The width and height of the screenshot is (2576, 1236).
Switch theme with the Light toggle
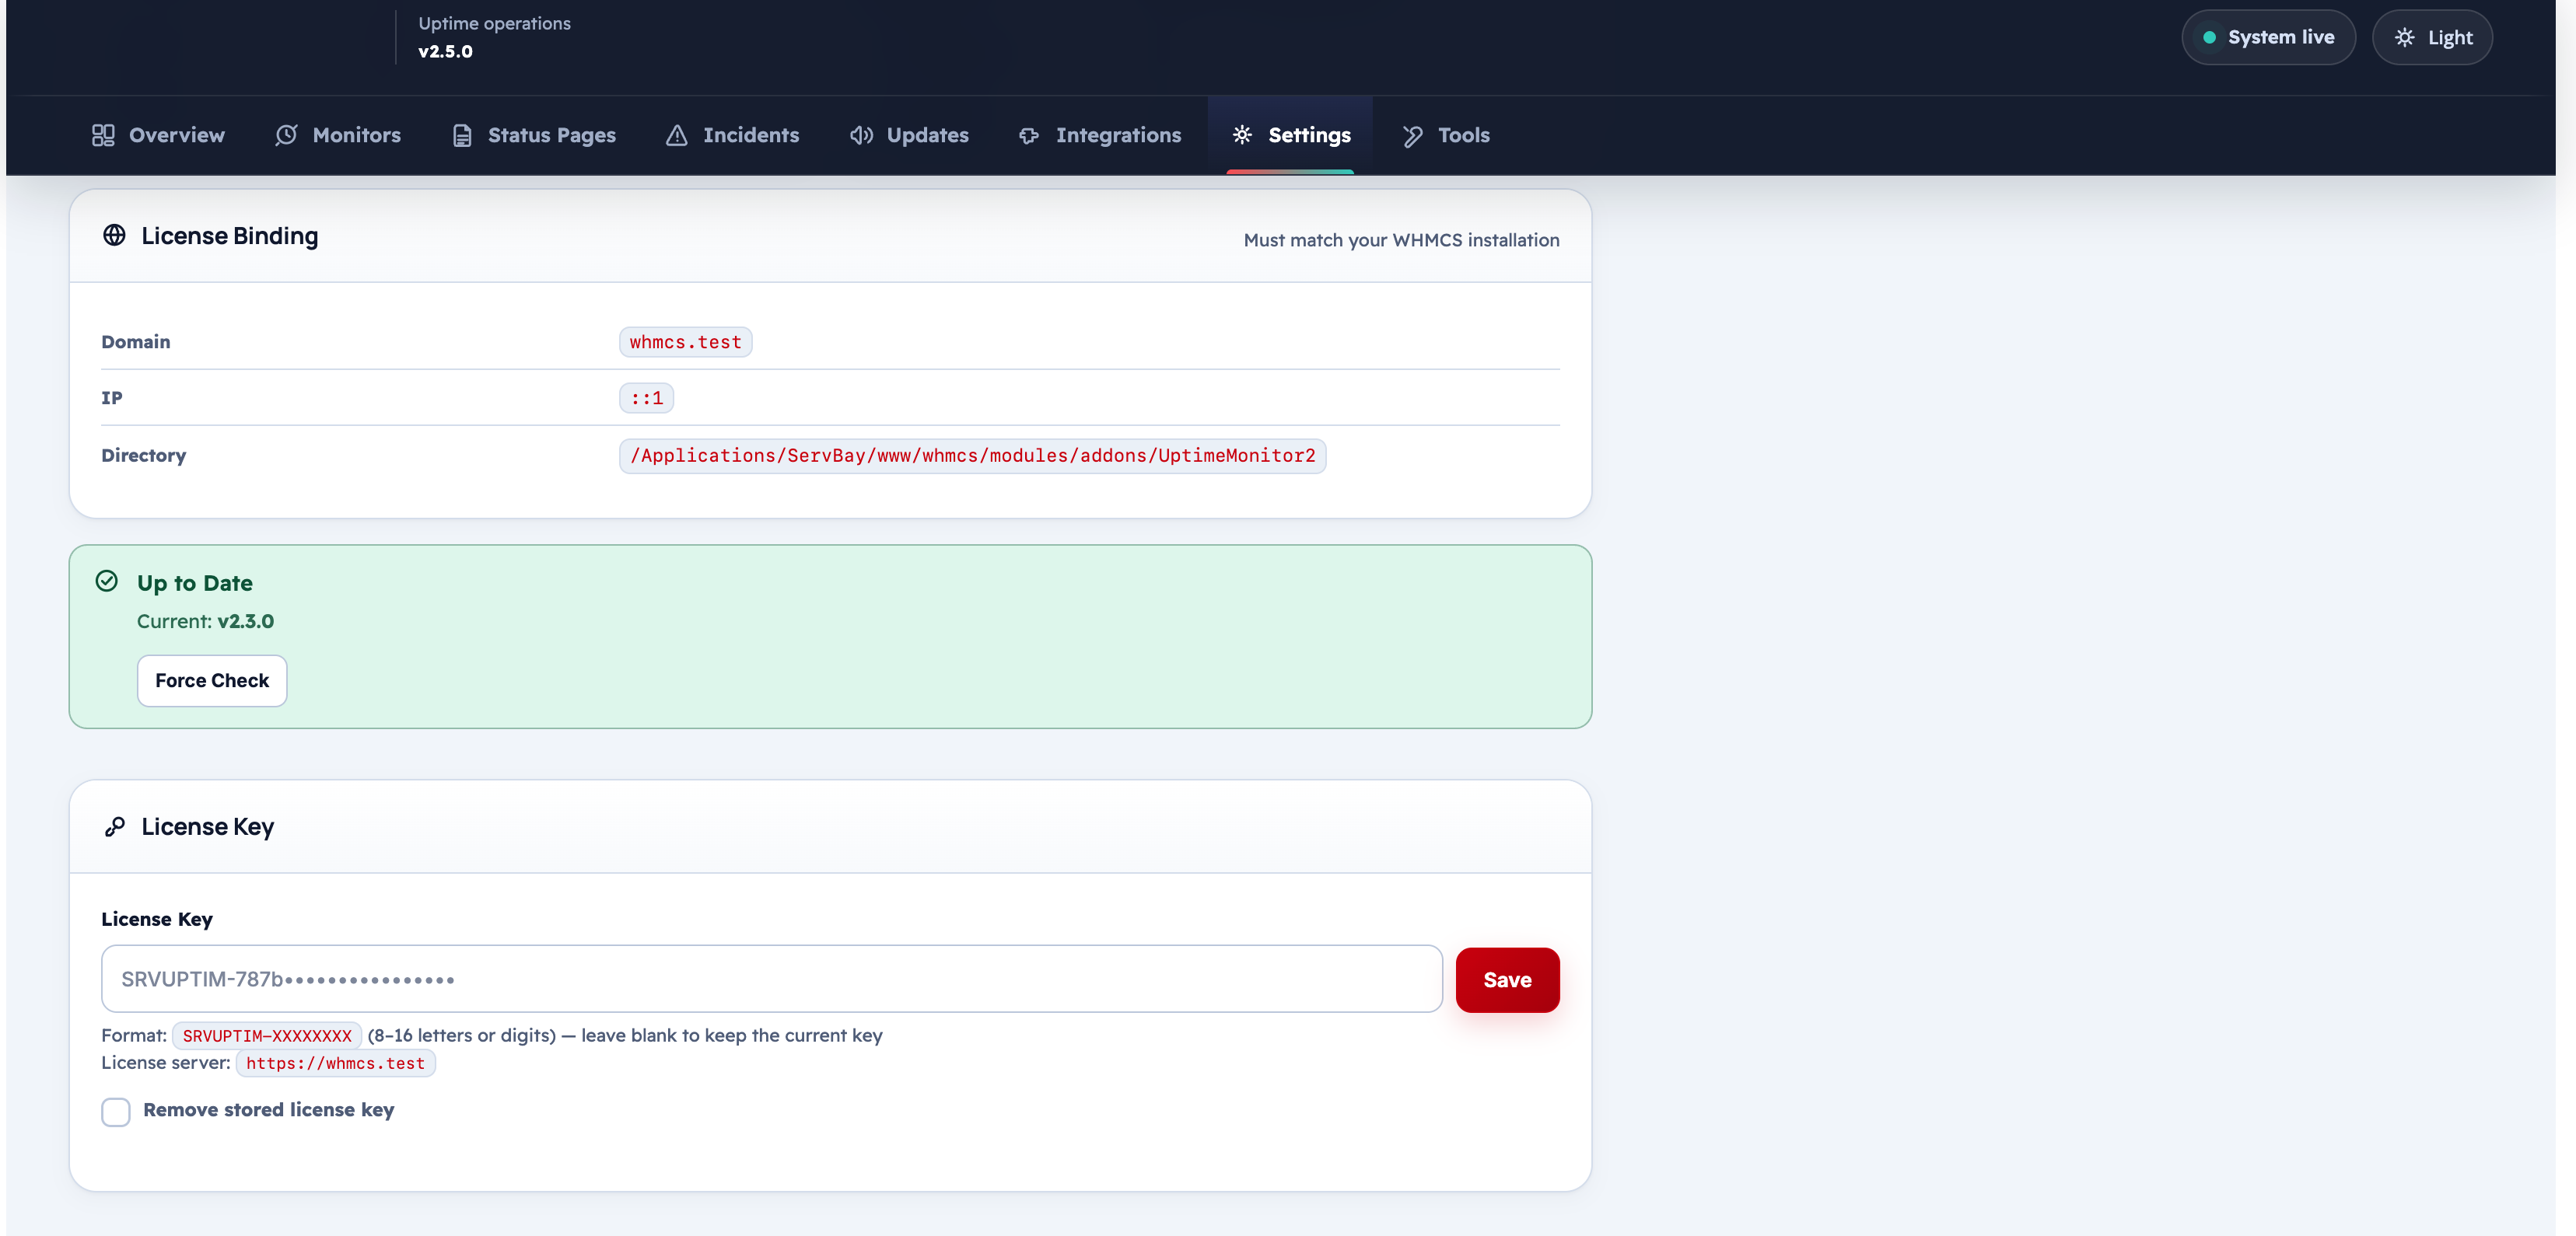point(2432,37)
